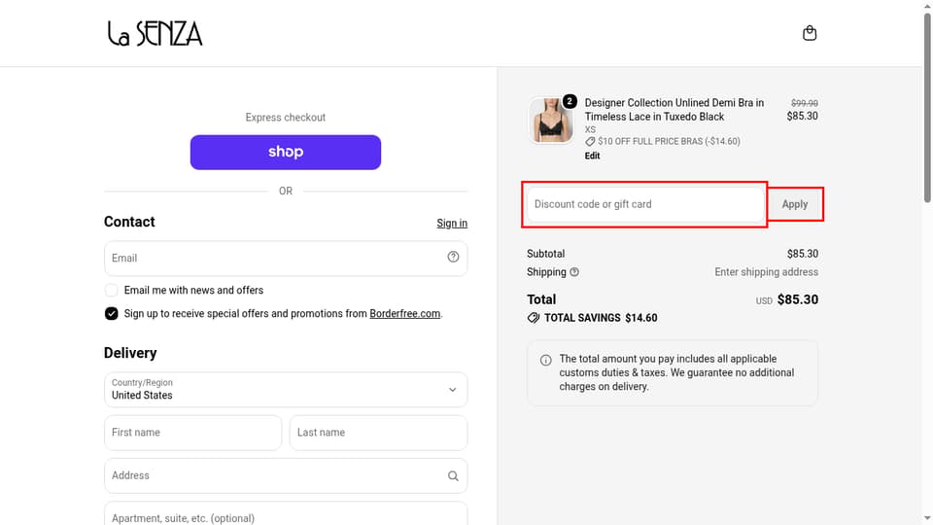Click Edit under the Demi Bra item
Screen dimensions: 933x525
(592, 156)
